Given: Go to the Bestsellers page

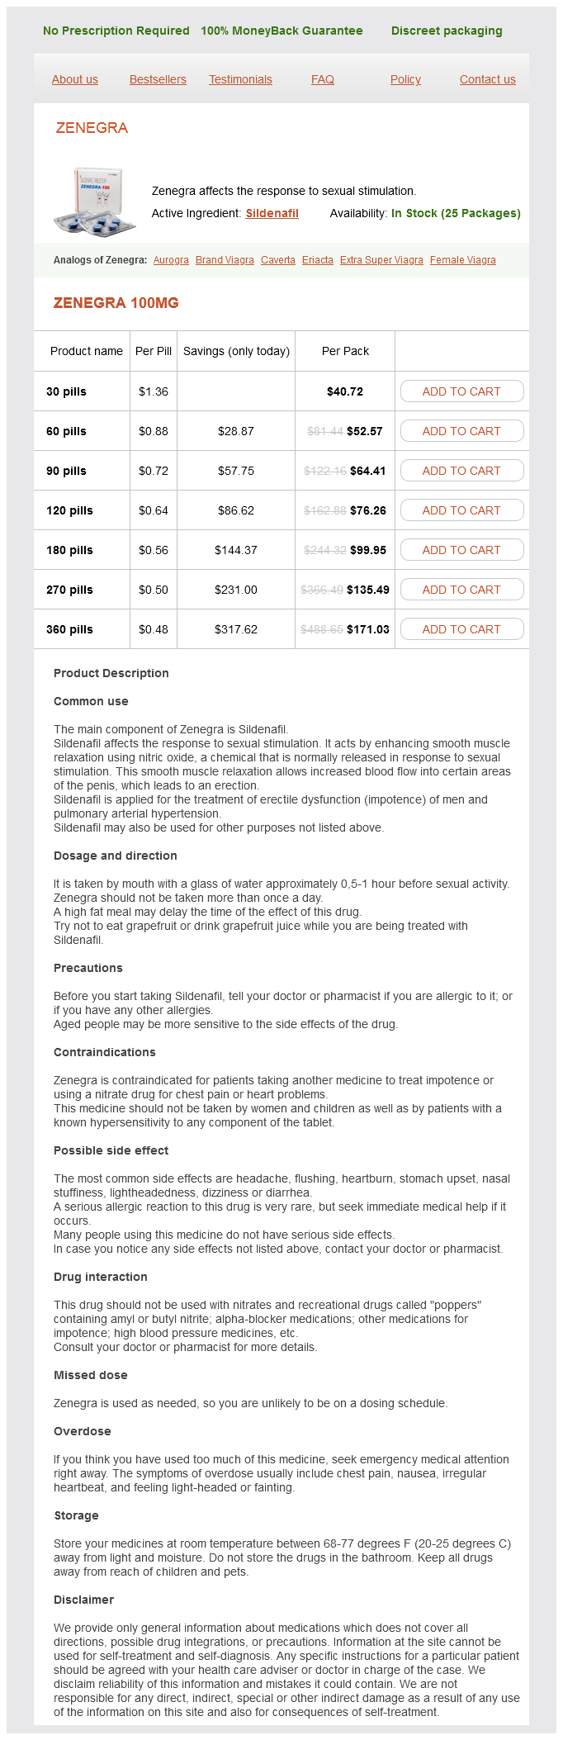Looking at the screenshot, I should (x=158, y=79).
